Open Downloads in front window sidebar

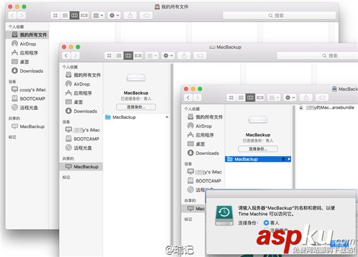(x=203, y=153)
